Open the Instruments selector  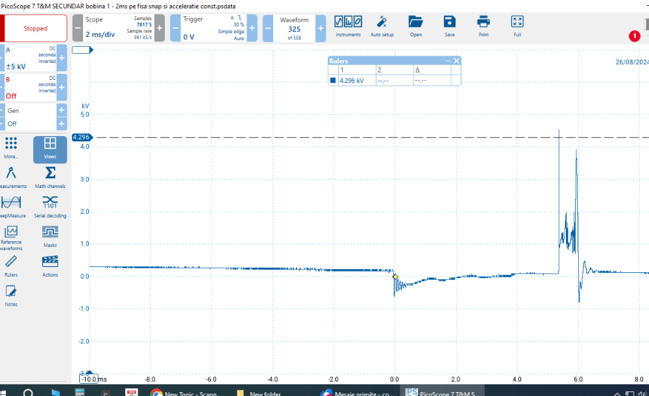(348, 25)
